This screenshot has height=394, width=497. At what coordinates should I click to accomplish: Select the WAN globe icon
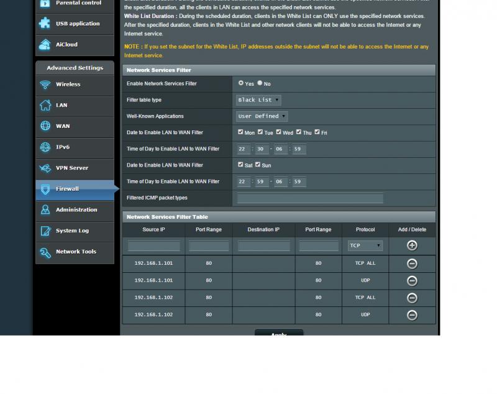[x=45, y=126]
